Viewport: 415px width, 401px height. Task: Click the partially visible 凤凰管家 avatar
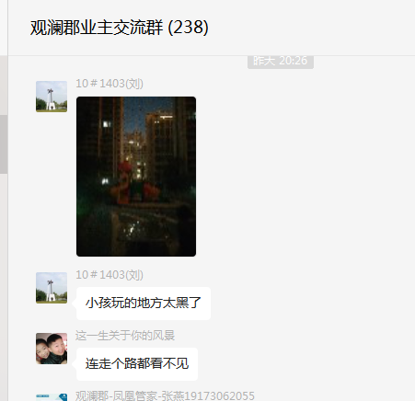tap(52, 397)
